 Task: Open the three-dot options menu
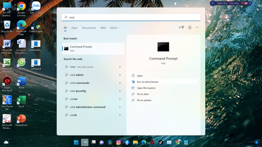197,27
